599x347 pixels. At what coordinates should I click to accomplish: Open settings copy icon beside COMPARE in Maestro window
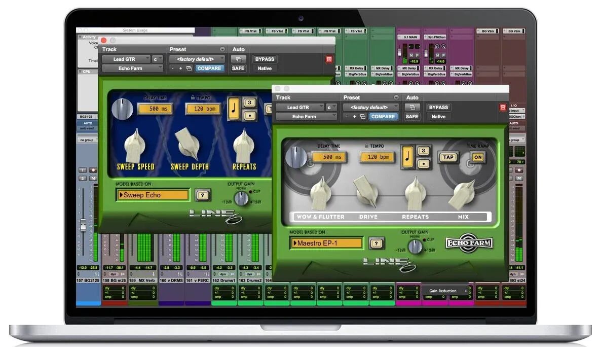click(362, 117)
